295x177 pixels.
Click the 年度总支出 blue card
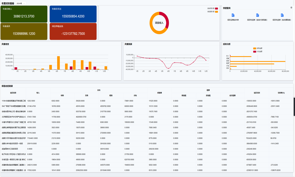point(73,14)
